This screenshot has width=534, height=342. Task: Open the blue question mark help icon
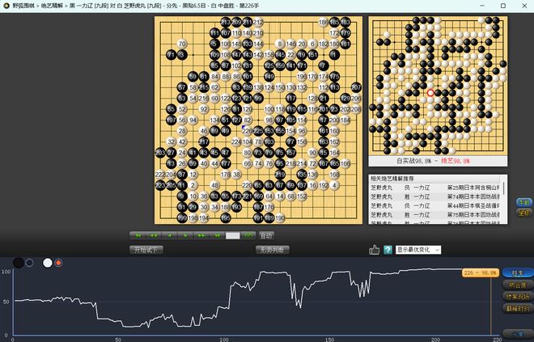click(388, 250)
